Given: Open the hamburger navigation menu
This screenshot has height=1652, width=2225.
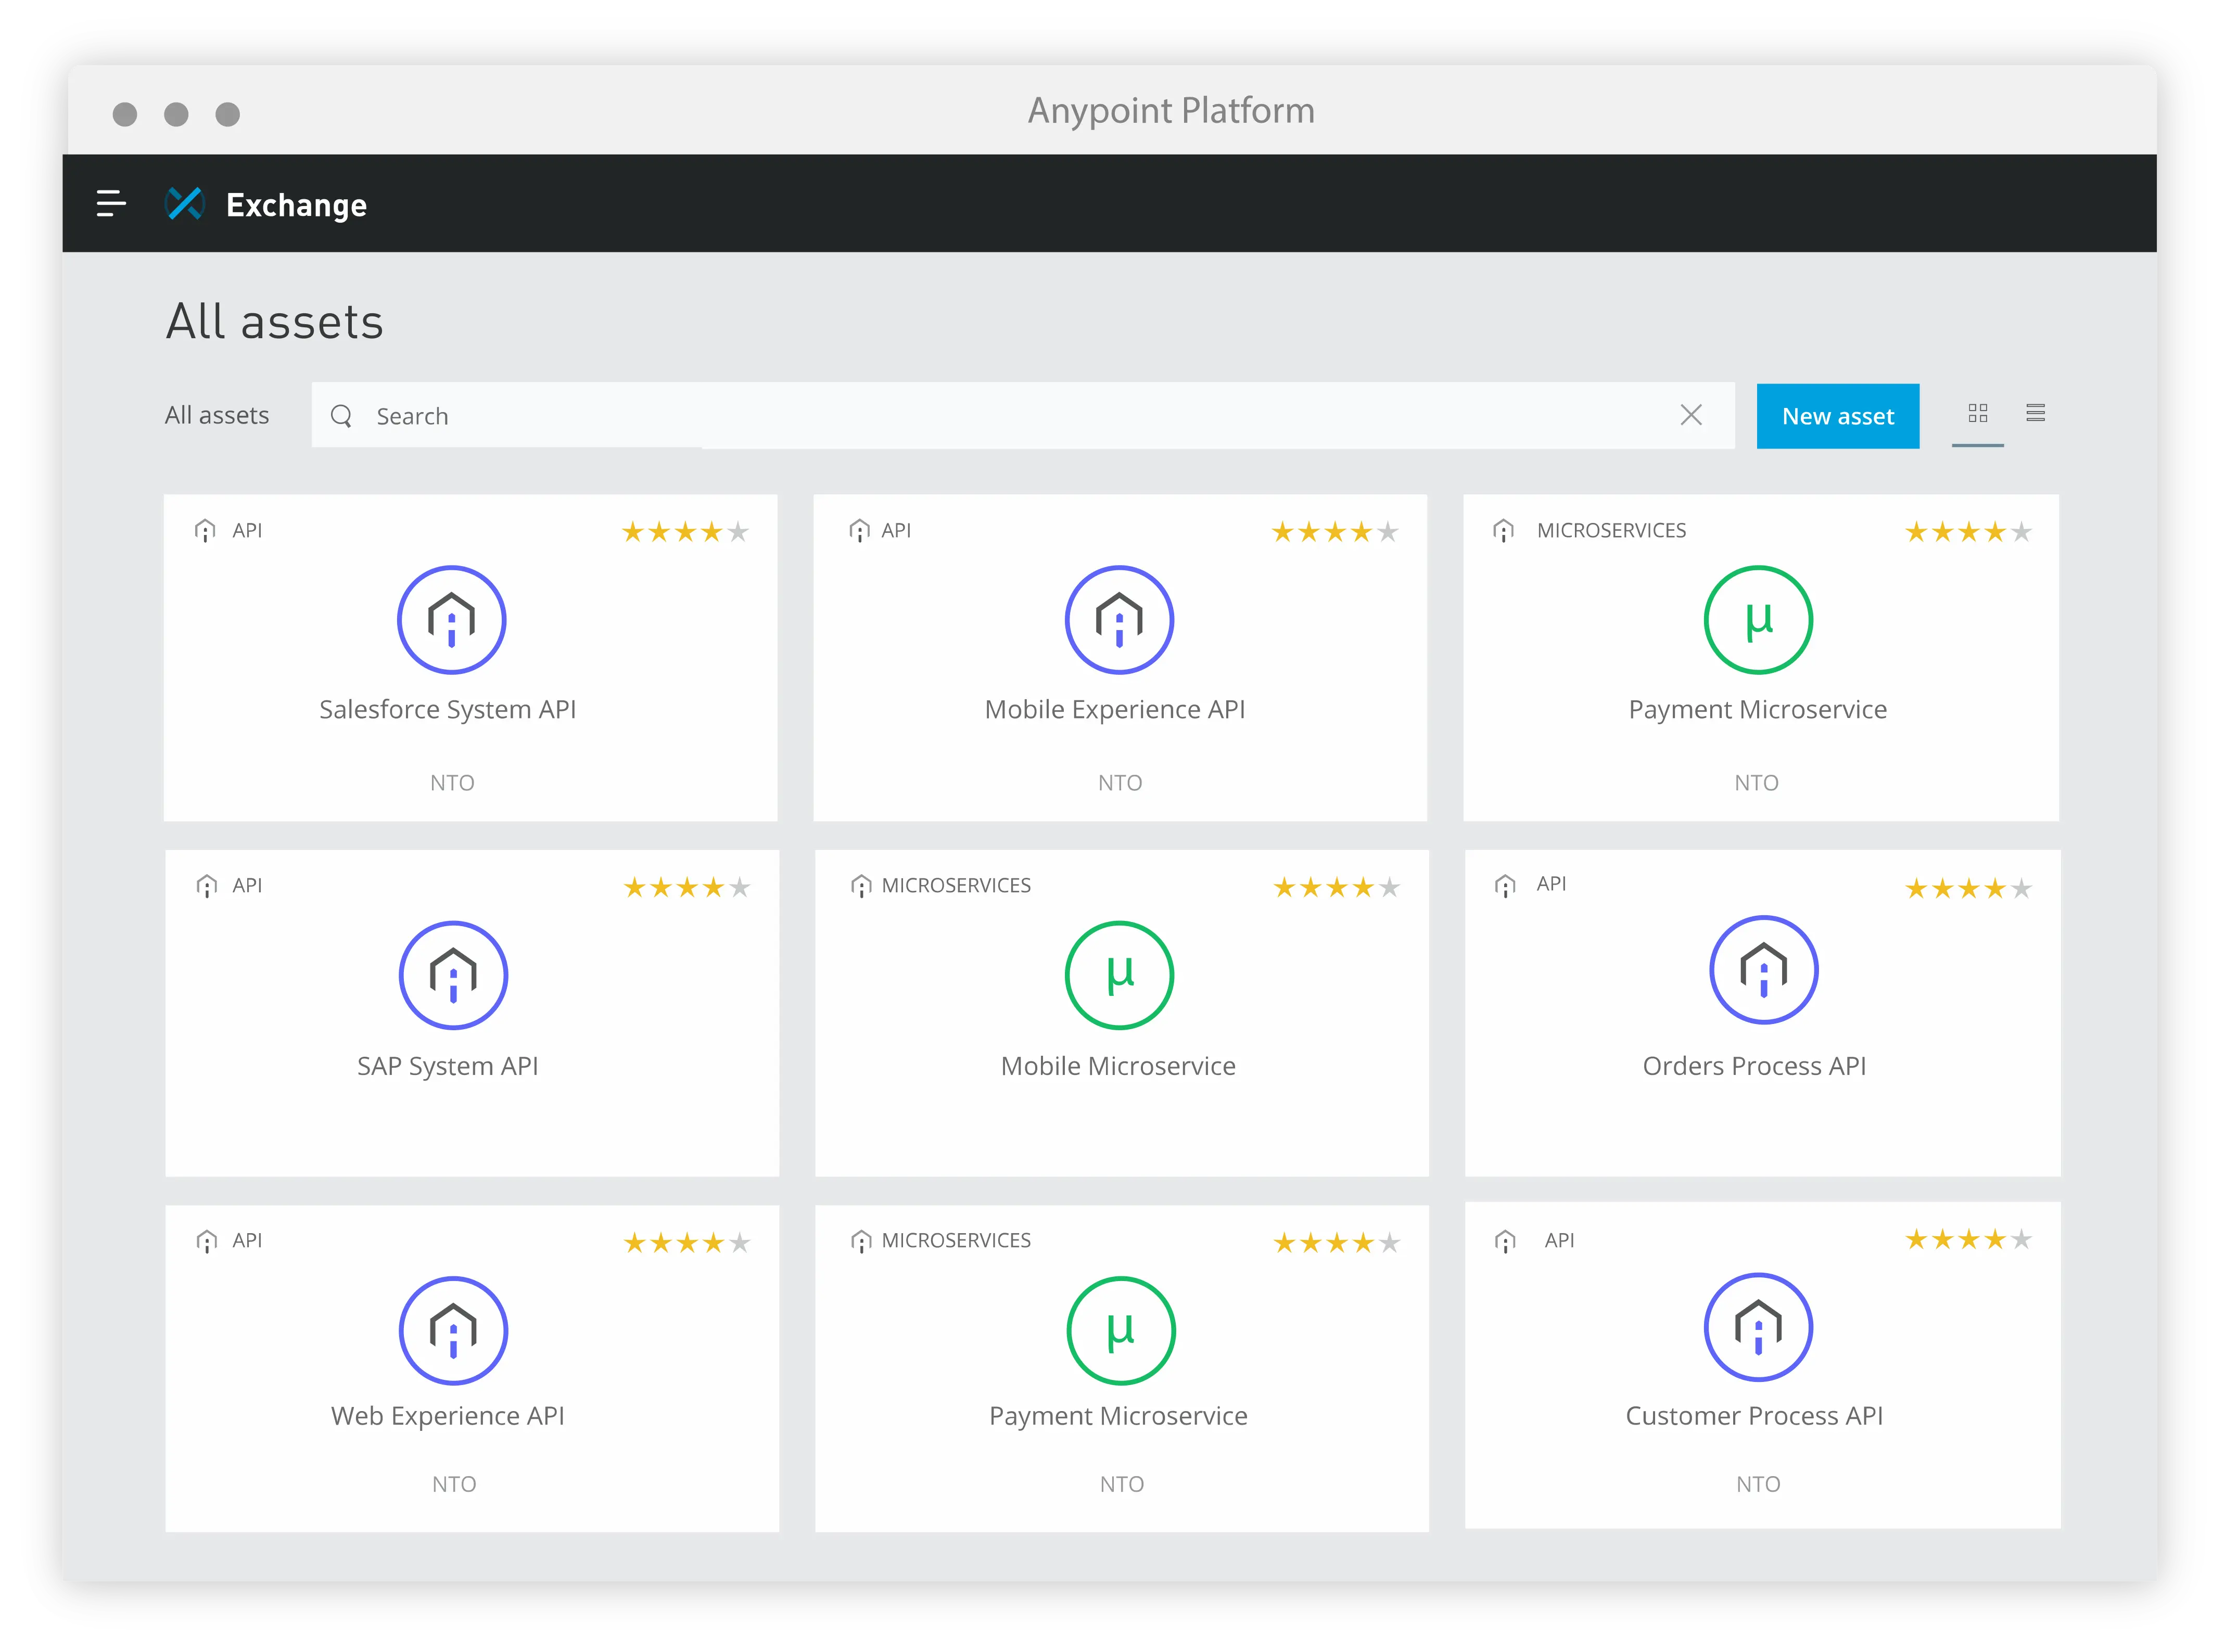Looking at the screenshot, I should tap(111, 203).
